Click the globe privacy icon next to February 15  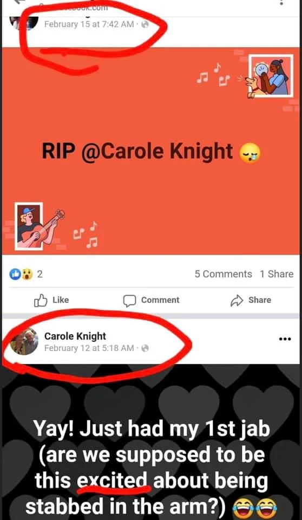[145, 24]
